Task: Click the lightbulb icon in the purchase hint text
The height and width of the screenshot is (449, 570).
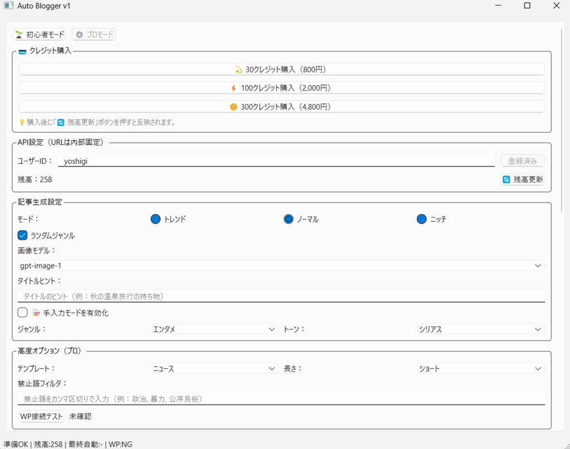Action: tap(21, 122)
